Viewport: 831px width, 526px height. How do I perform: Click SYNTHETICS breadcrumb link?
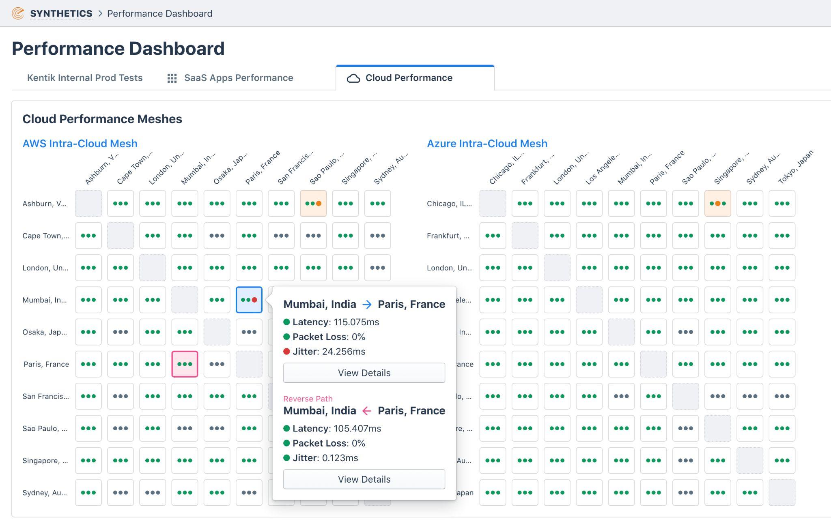[61, 13]
